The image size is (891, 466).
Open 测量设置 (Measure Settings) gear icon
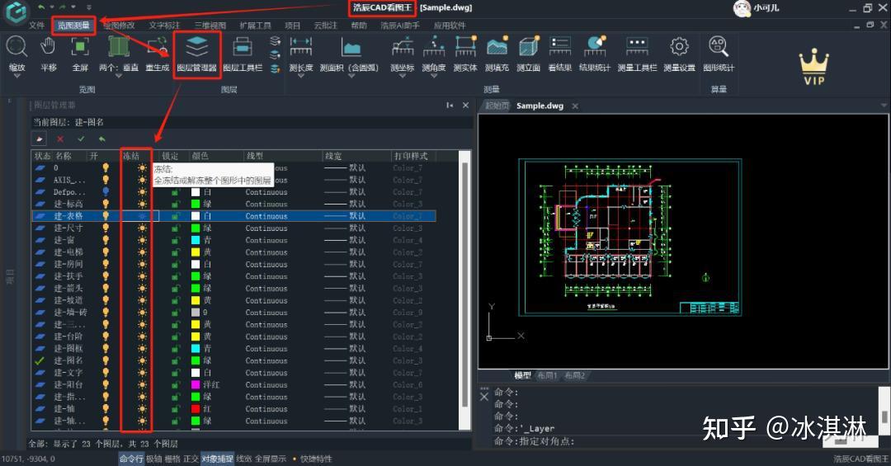click(679, 46)
